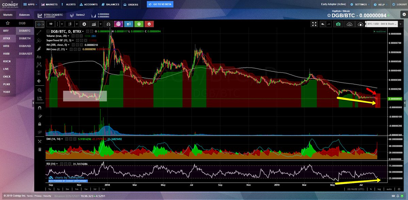Click the green up-arrow button

tap(139, 24)
